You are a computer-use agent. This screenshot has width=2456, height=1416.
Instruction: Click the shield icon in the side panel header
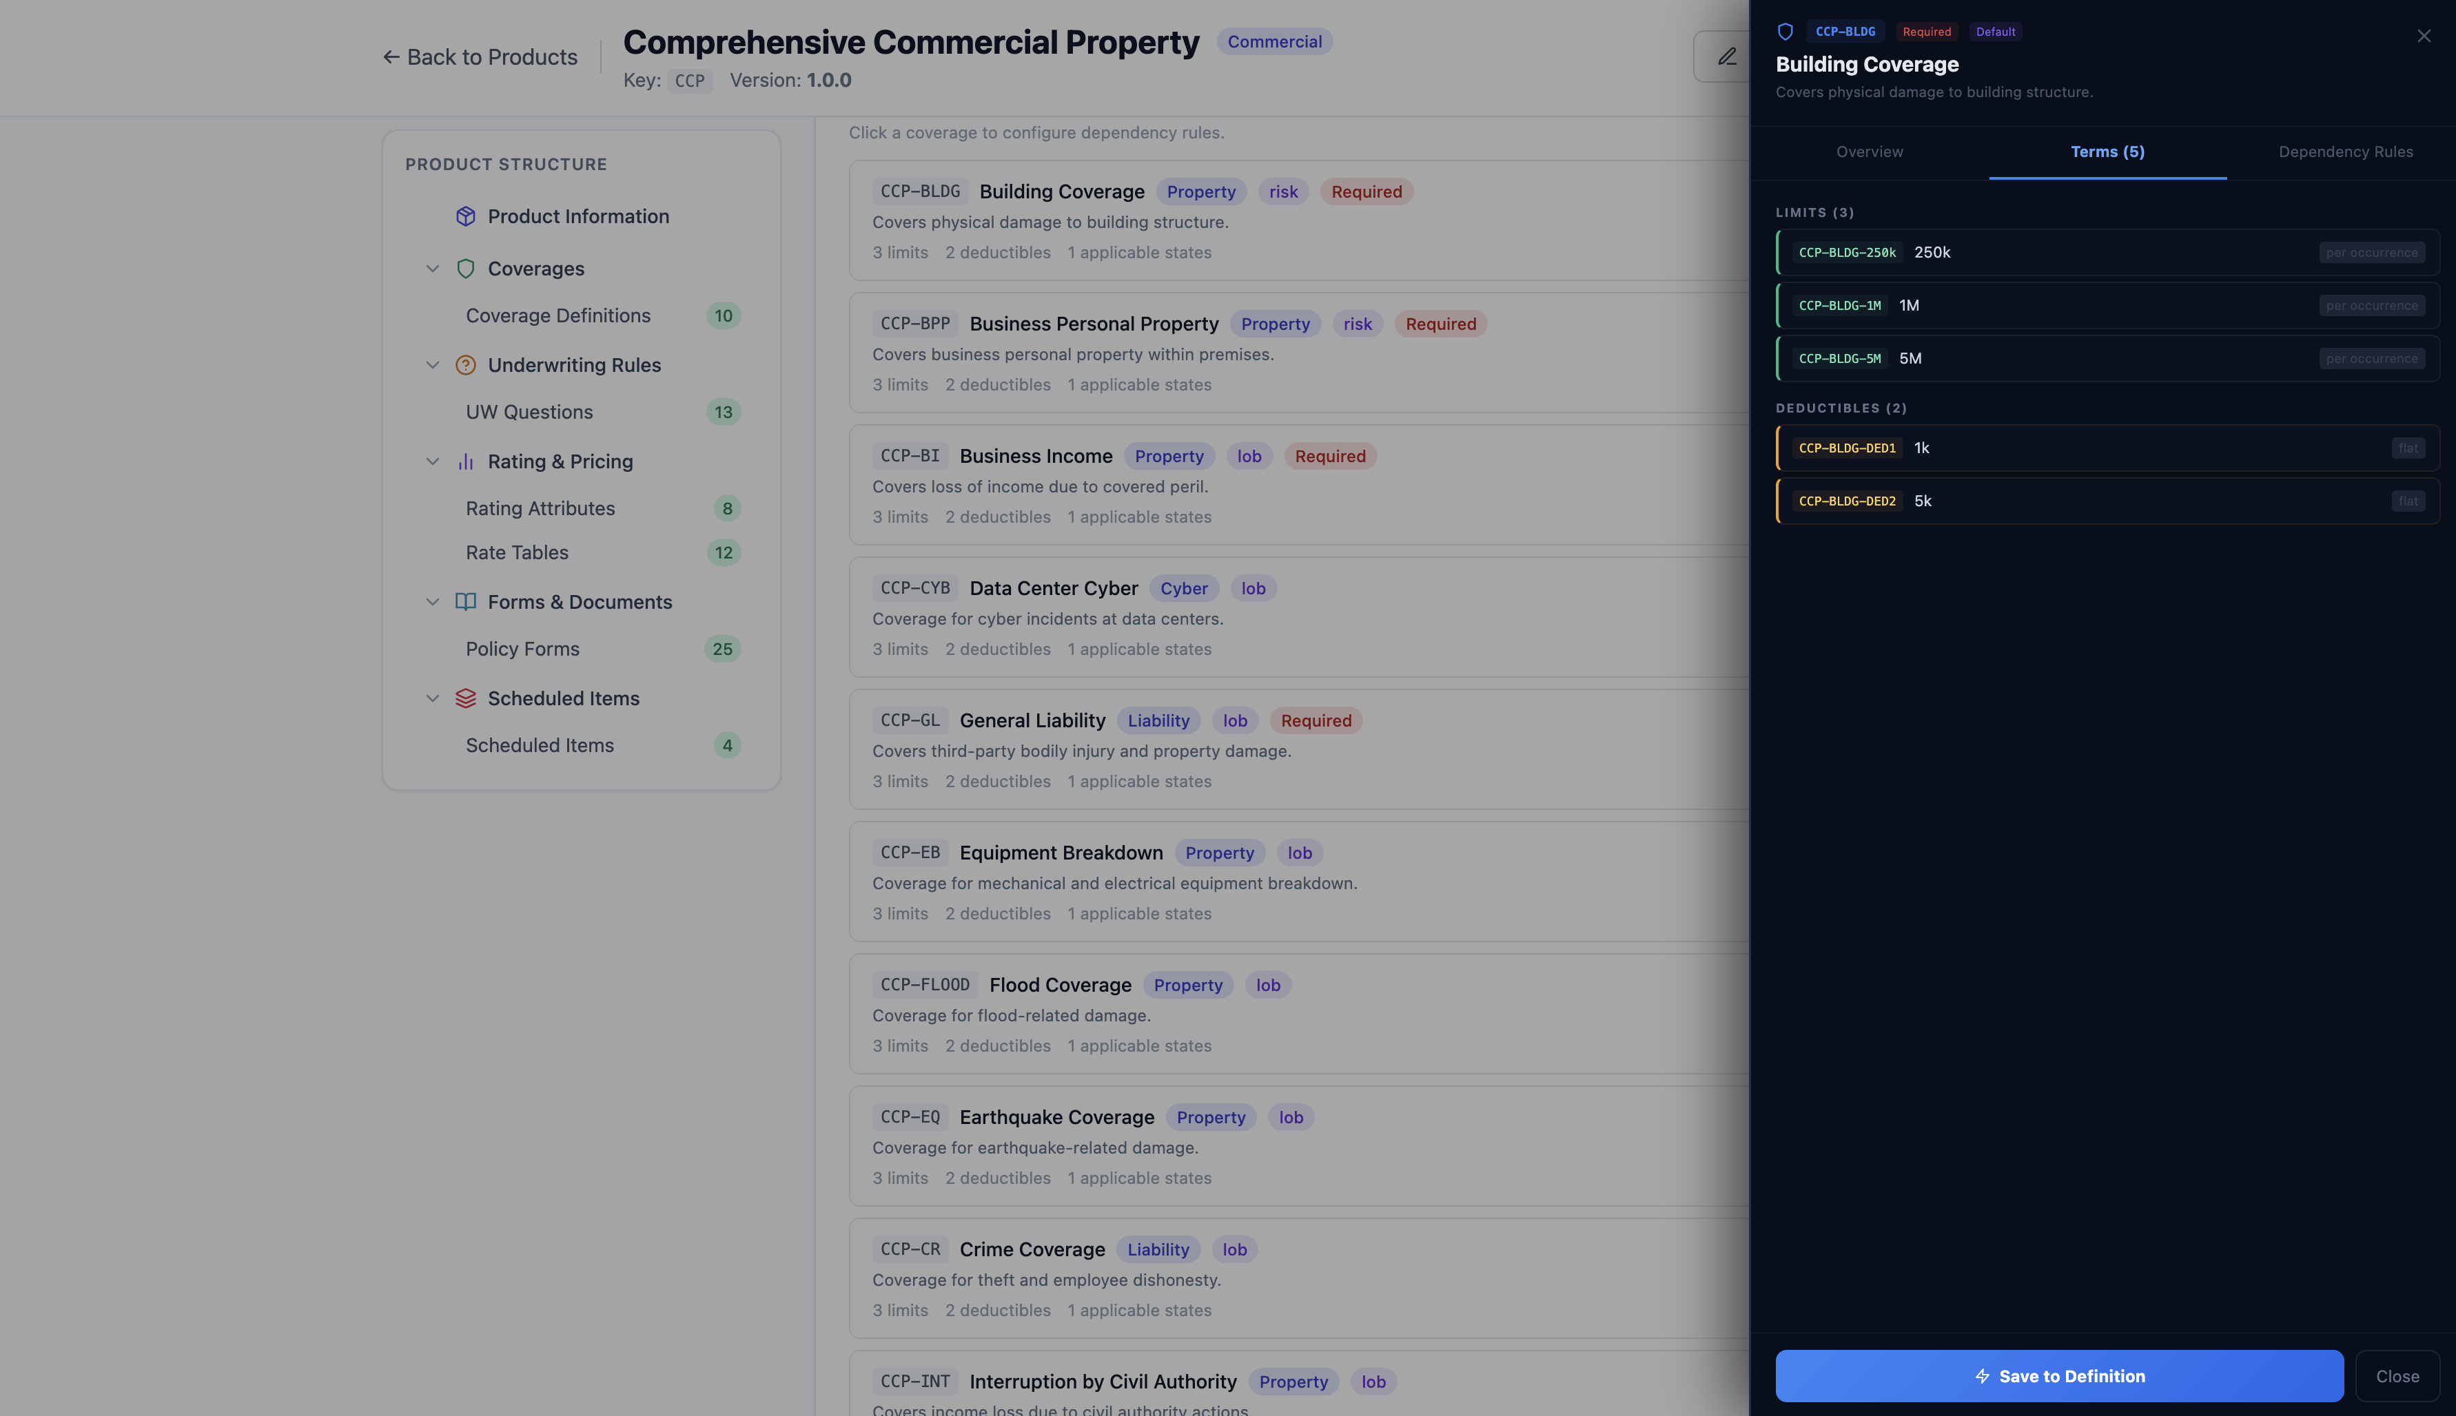[1785, 31]
